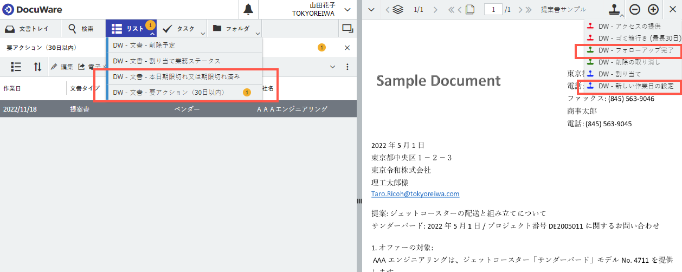Screen dimensions: 682x272
Task: Open the notifications bell
Action: click(248, 9)
